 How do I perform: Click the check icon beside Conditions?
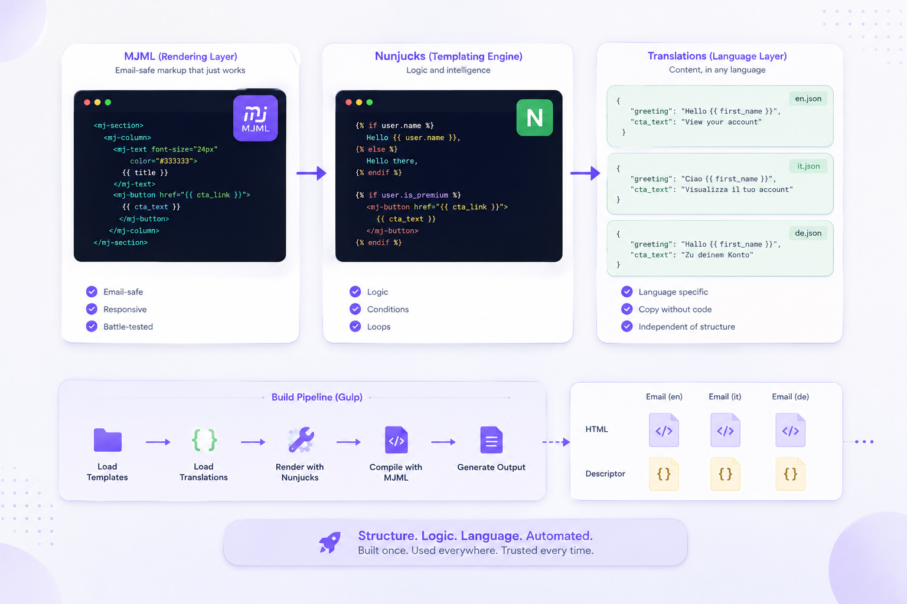tap(355, 309)
